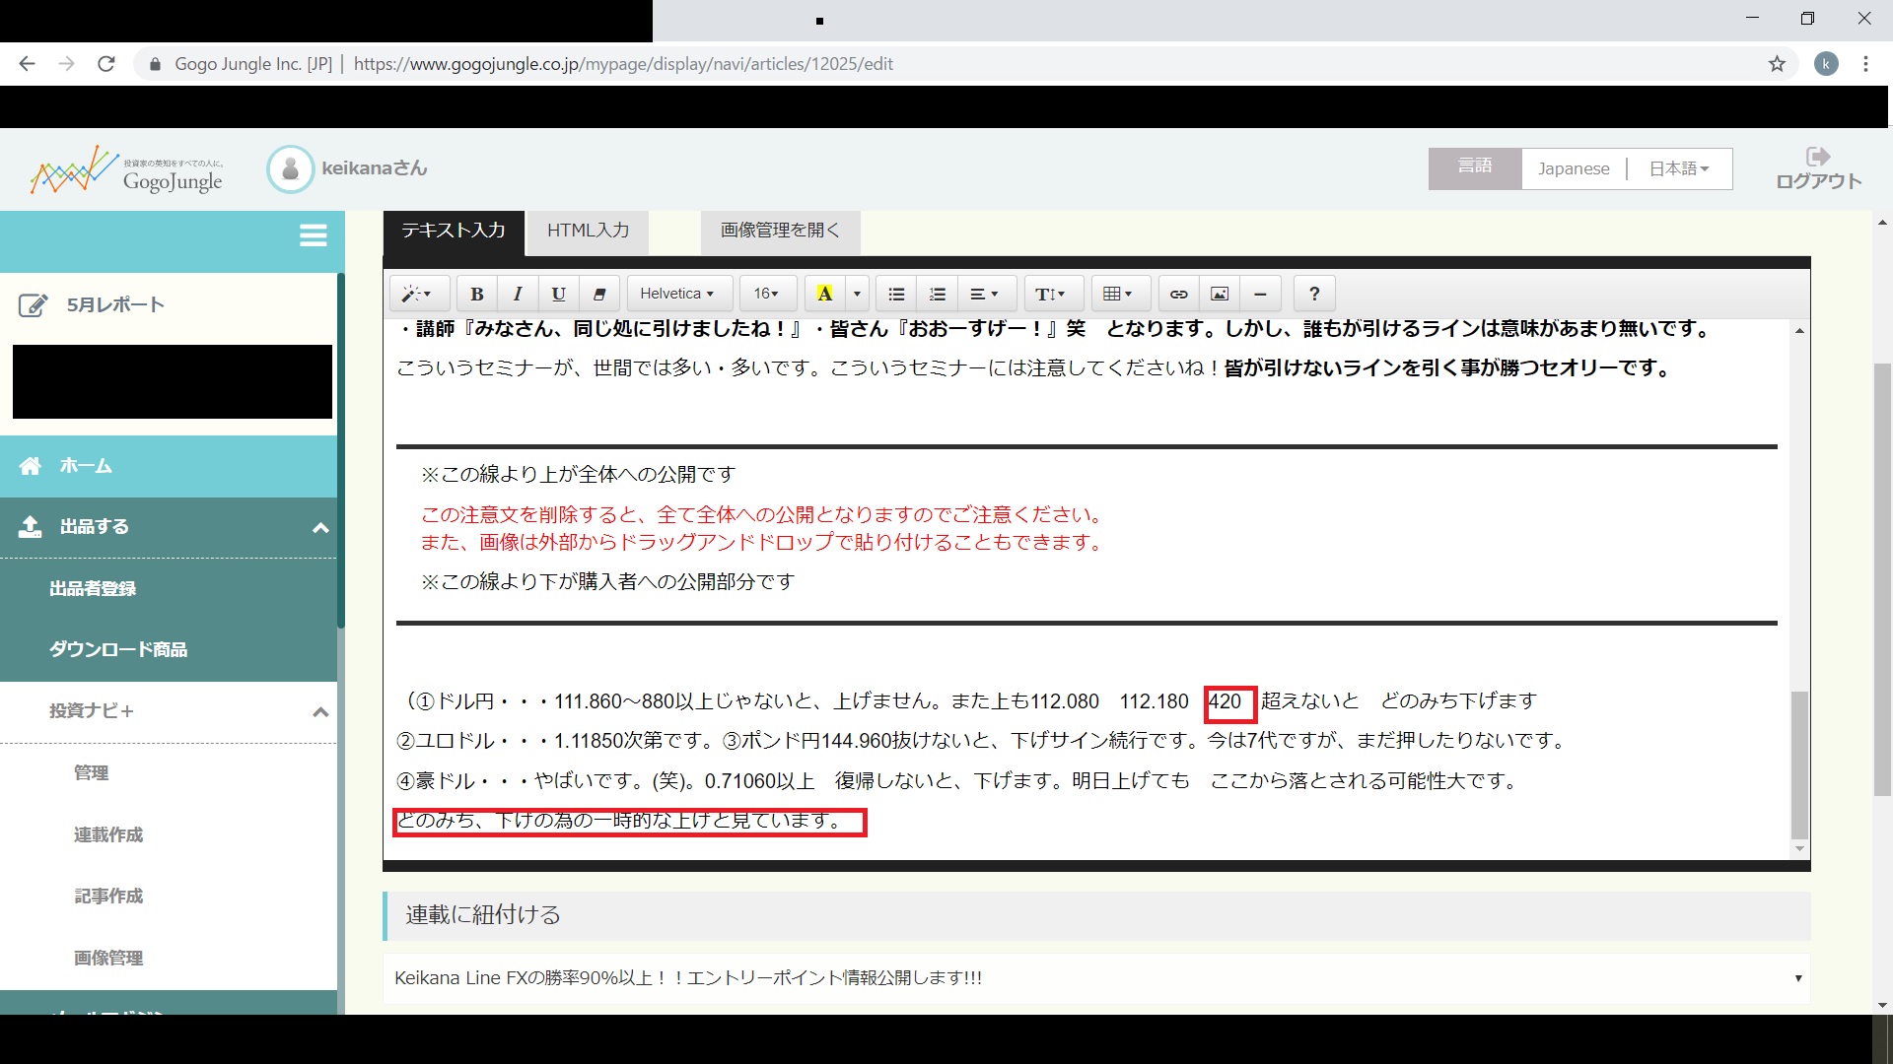Insert a numbered ordered list

[937, 294]
